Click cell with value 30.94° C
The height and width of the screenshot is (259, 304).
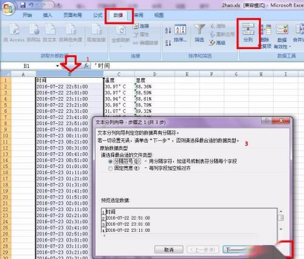(119, 99)
